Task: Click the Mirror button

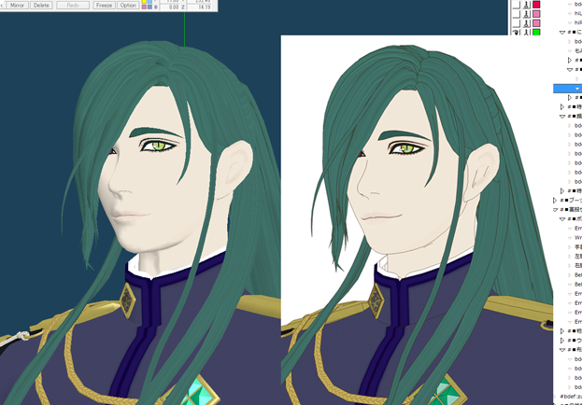Action: point(17,6)
